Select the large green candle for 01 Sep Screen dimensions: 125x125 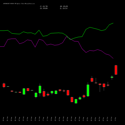88,90
